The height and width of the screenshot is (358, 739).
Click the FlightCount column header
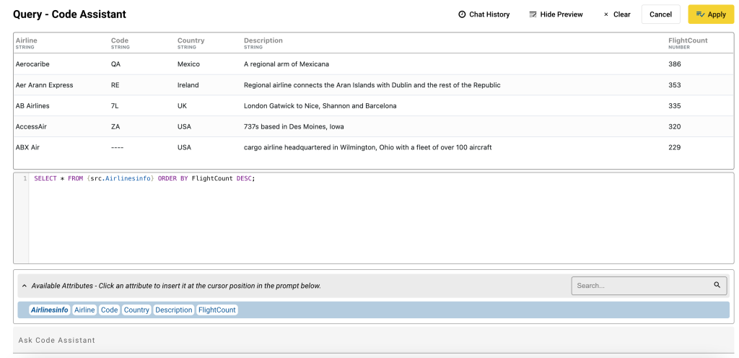tap(688, 41)
